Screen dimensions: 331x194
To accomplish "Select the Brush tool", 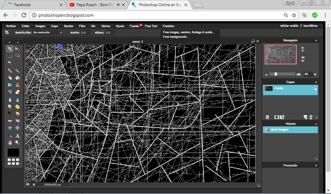I will click(x=18, y=71).
